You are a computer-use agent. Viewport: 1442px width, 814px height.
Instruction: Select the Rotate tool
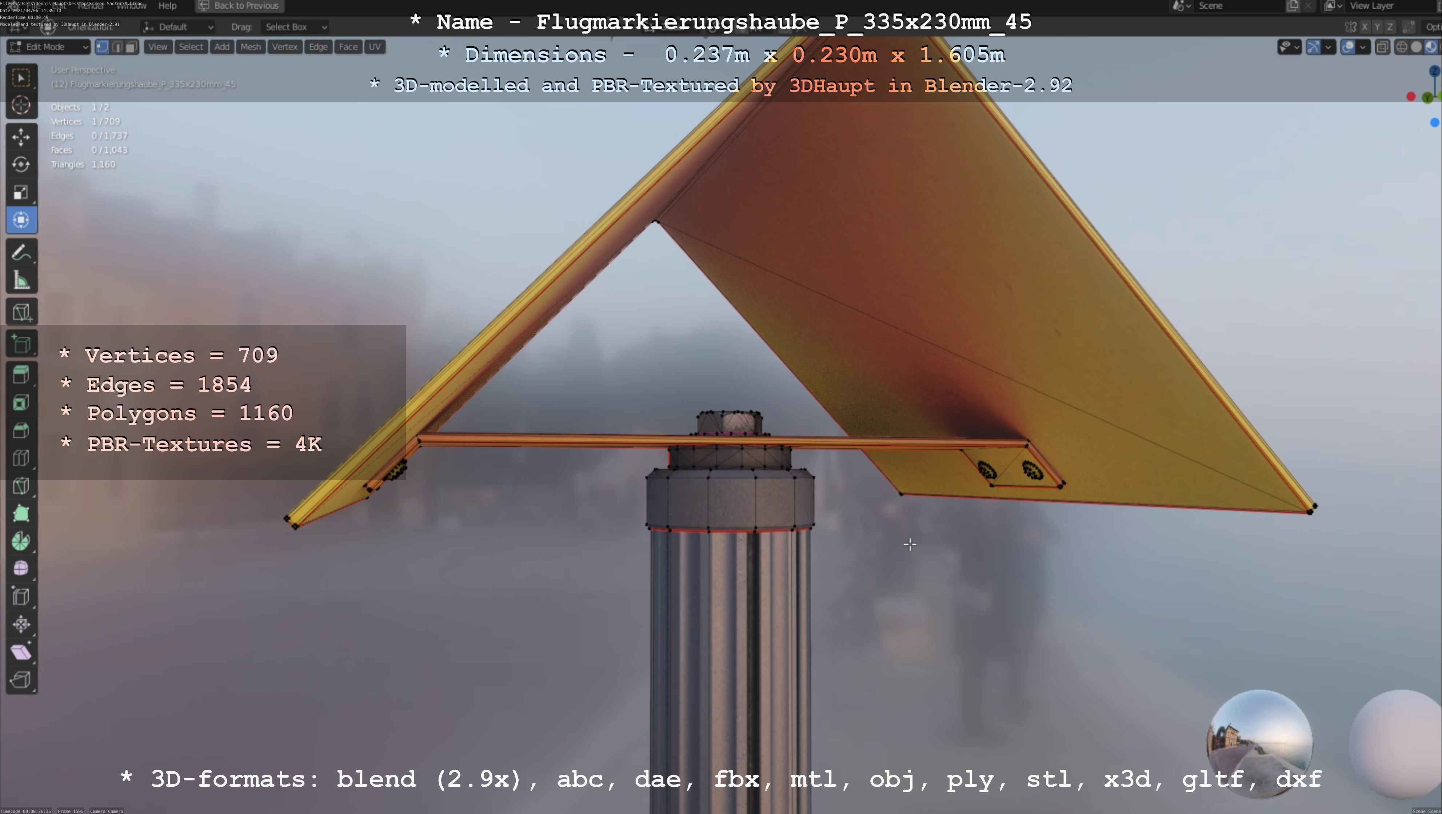[x=21, y=164]
